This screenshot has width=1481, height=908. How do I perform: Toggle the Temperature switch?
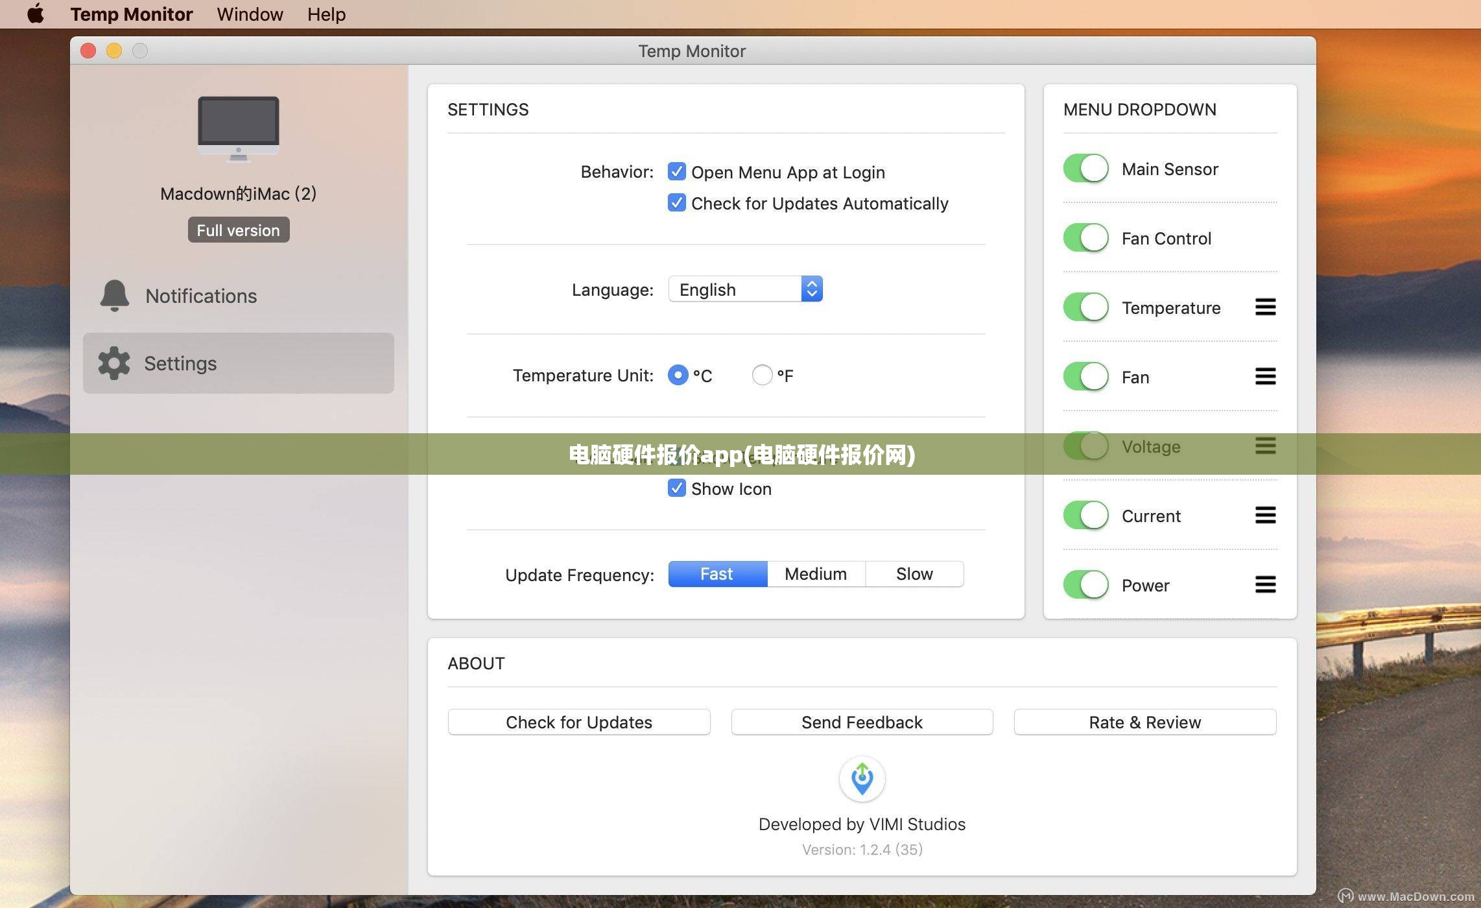pyautogui.click(x=1086, y=307)
